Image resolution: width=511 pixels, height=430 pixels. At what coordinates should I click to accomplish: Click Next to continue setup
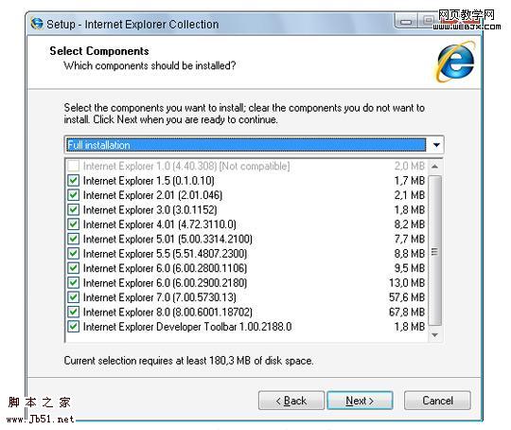[360, 401]
